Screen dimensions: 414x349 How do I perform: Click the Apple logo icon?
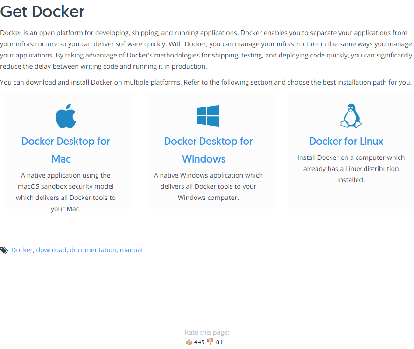(66, 116)
